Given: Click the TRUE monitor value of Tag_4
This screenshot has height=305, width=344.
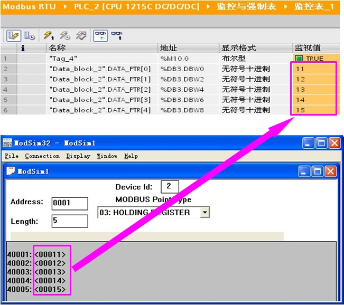Looking at the screenshot, I should click(x=316, y=59).
